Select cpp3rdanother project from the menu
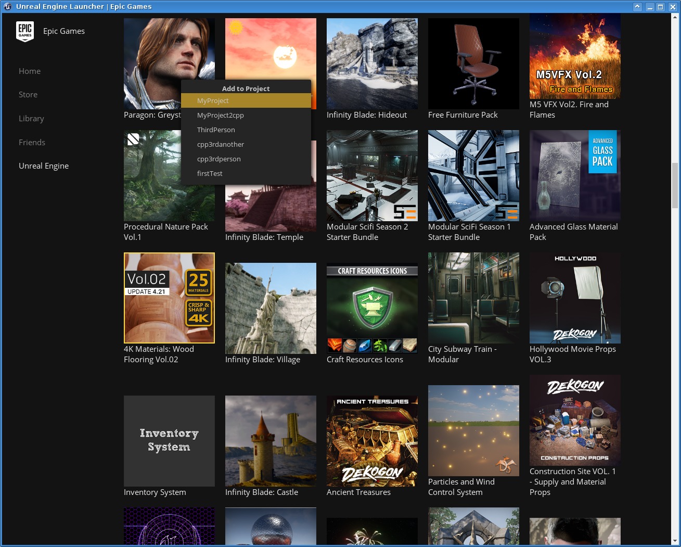The image size is (681, 547). [x=246, y=144]
